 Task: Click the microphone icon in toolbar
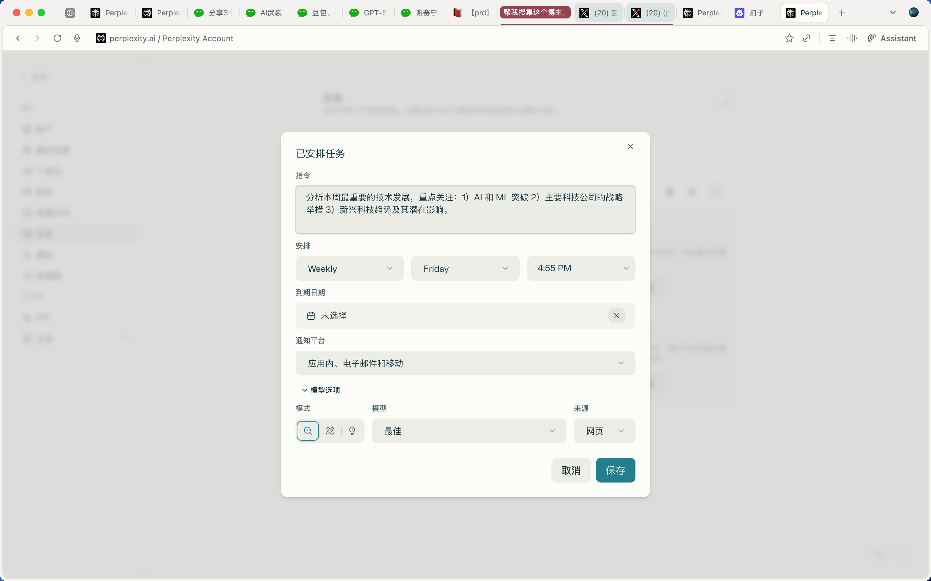(77, 38)
